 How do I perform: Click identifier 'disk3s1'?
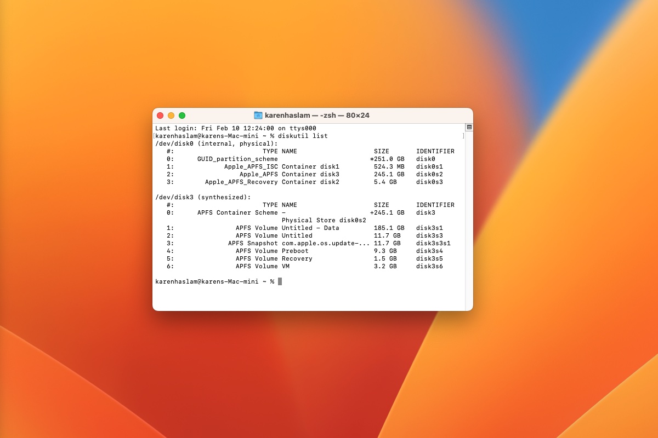429,228
